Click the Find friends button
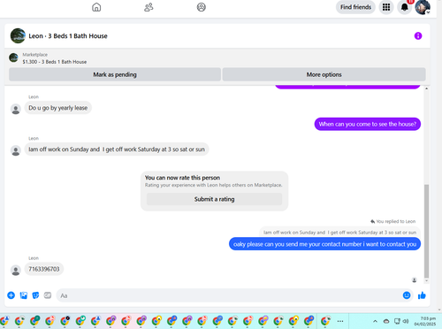 [x=355, y=7]
